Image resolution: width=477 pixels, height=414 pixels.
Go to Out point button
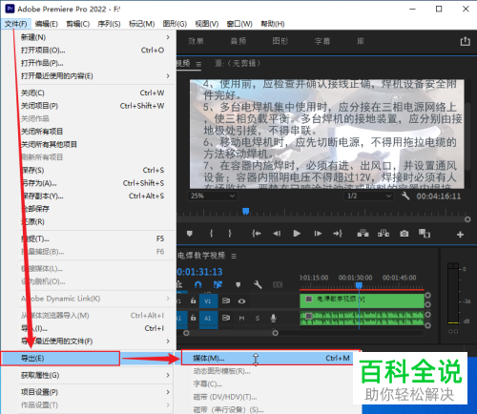(338, 234)
